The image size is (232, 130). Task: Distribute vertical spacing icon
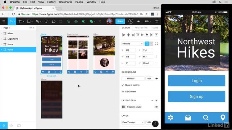[156, 35]
